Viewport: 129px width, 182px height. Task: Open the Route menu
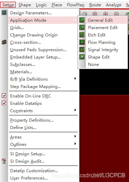(95, 5)
